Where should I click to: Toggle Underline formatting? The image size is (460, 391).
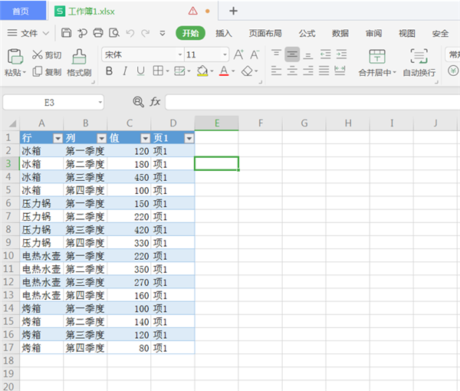pyautogui.click(x=140, y=71)
